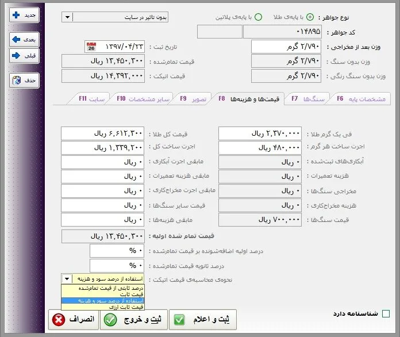The width and height of the screenshot is (400, 337).
Task: Click the قیمت سنگ‌ها field
Action: [260, 220]
